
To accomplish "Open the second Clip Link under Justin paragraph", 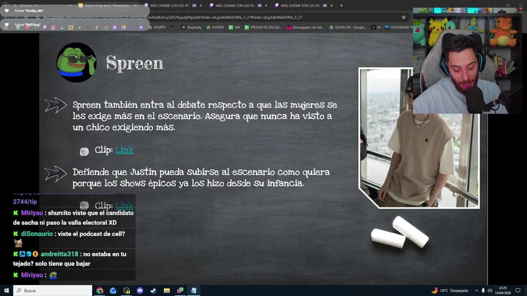I will pos(124,205).
